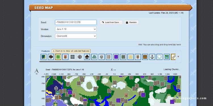Click the shipwreck anchor marker on dark ocean

pos(56,88)
